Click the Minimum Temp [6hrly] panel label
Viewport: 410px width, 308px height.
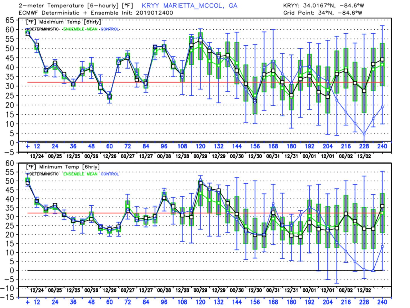[63, 167]
